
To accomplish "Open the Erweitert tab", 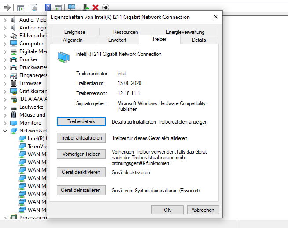I will point(117,40).
